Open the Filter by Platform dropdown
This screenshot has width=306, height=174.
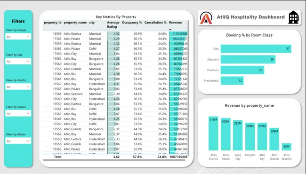coord(18,87)
